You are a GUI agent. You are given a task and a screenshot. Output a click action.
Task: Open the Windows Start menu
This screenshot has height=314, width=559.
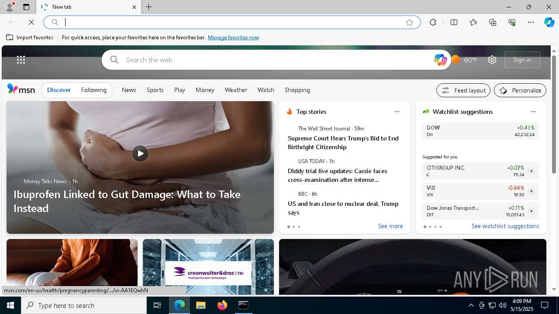(10, 305)
